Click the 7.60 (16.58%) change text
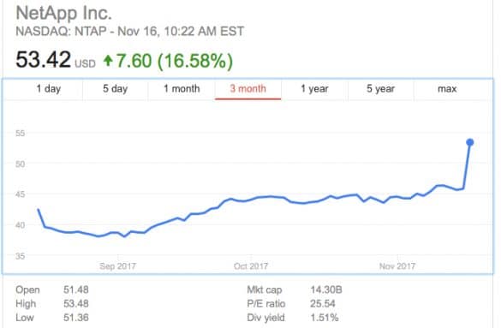Image resolution: width=501 pixels, height=328 pixels. pyautogui.click(x=175, y=61)
